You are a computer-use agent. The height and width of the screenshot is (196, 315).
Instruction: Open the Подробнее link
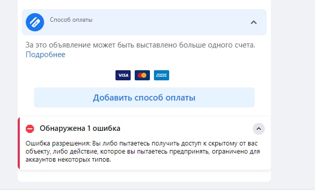46,55
